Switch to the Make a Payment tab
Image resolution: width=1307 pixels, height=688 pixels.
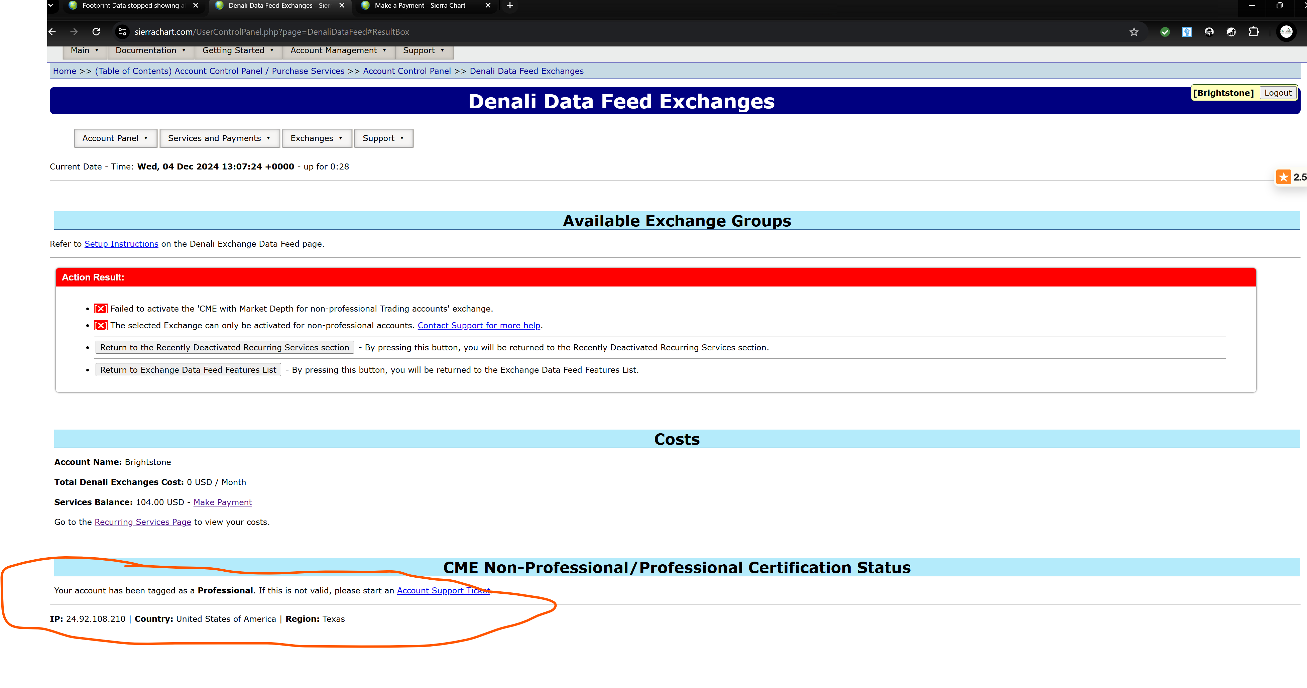click(420, 6)
